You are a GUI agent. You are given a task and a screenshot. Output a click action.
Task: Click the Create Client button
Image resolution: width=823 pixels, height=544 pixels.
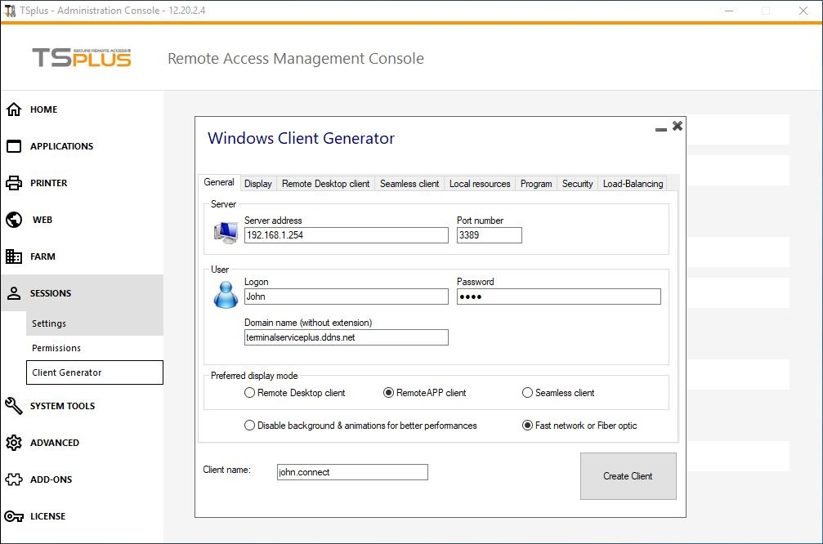coord(628,476)
